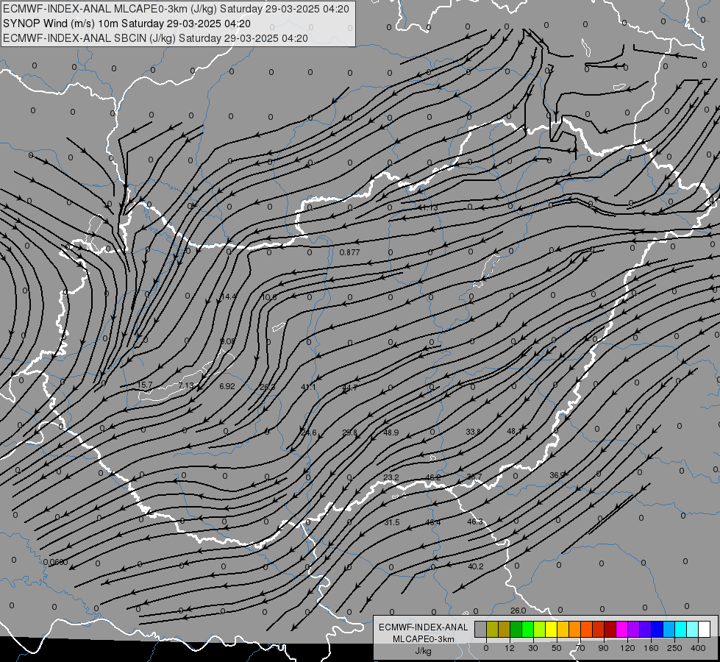Image resolution: width=720 pixels, height=662 pixels.
Task: Pick the white swatch above 400
Action: [x=704, y=629]
